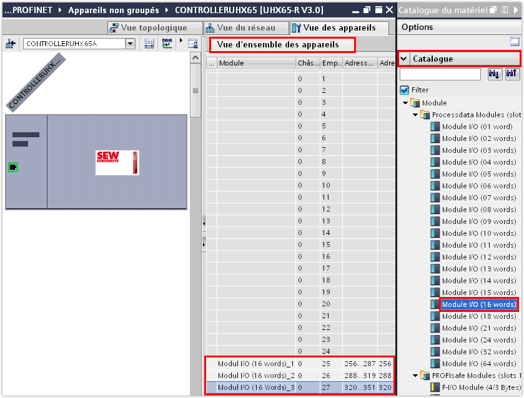This screenshot has height=398, width=524.
Task: Click the catalog information icon in device toolbar
Action: [192, 44]
